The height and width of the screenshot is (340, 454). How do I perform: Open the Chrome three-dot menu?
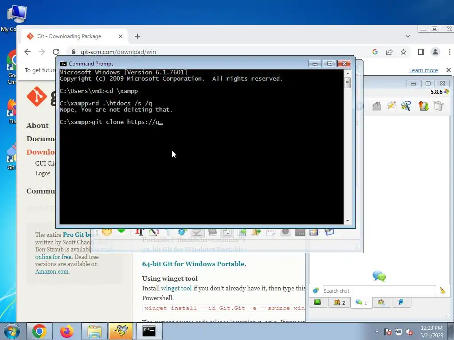point(450,52)
